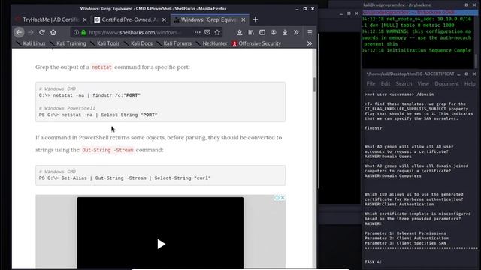481x270 pixels.
Task: Select the Windows Grep Equivalent tab
Action: [210, 19]
